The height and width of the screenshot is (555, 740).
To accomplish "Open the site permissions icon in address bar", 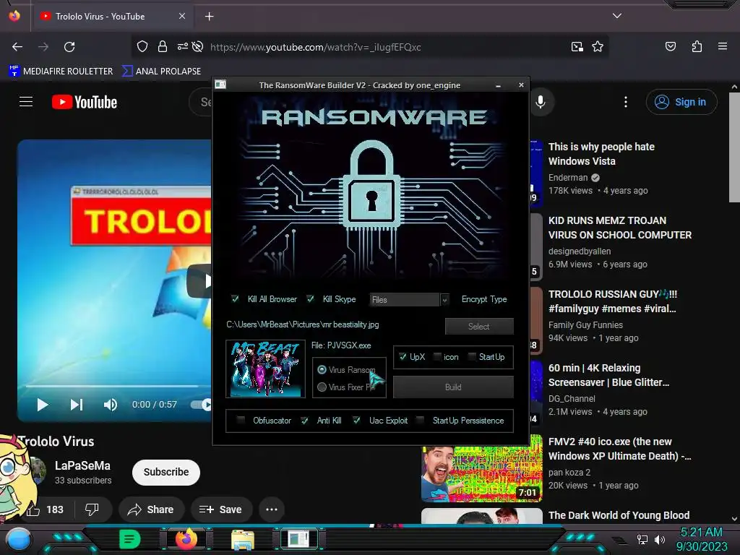I will pyautogui.click(x=183, y=46).
